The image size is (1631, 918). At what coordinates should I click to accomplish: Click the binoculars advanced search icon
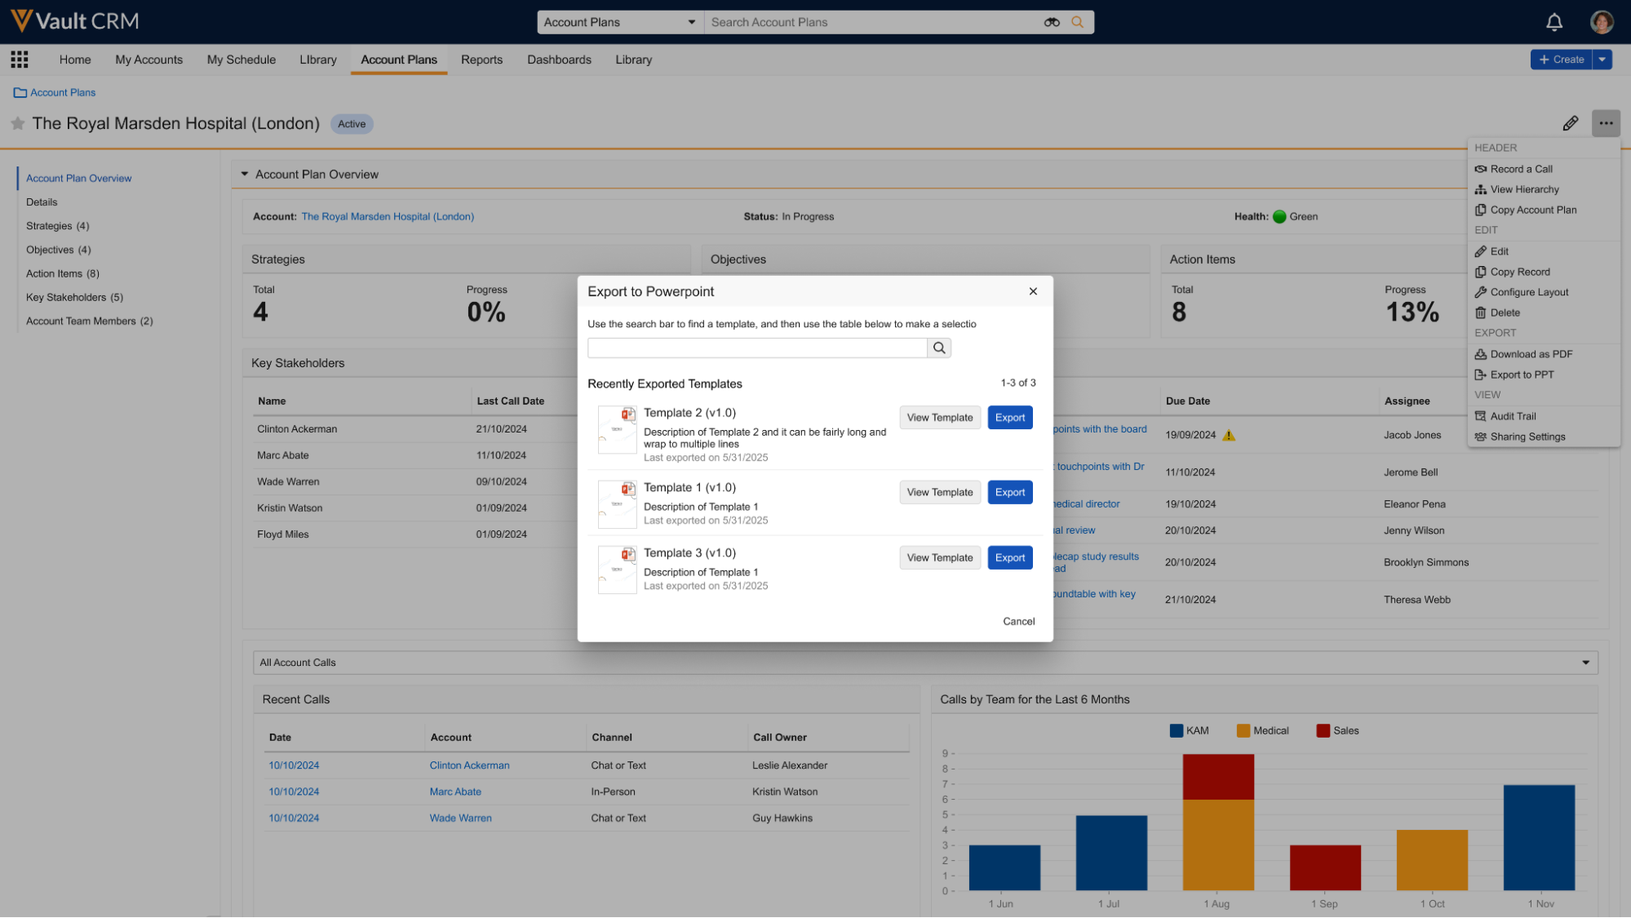(1052, 22)
